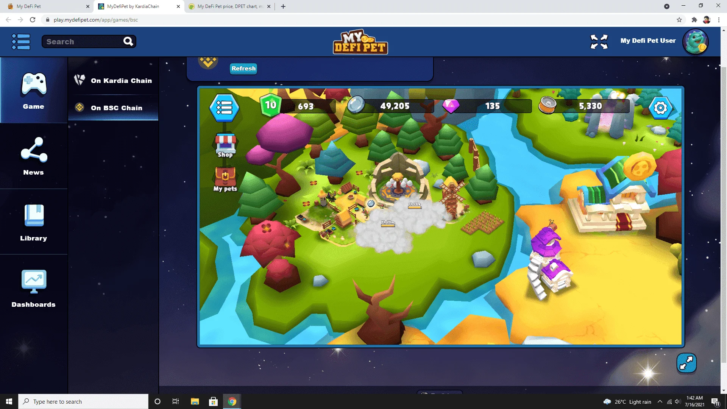Open the tab search dropdown in Chrome
This screenshot has height=409, width=727.
pyautogui.click(x=667, y=6)
